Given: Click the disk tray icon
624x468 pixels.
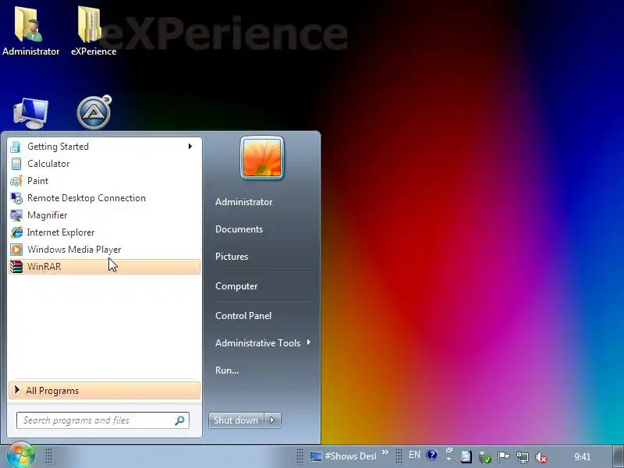Looking at the screenshot, I should (x=466, y=457).
